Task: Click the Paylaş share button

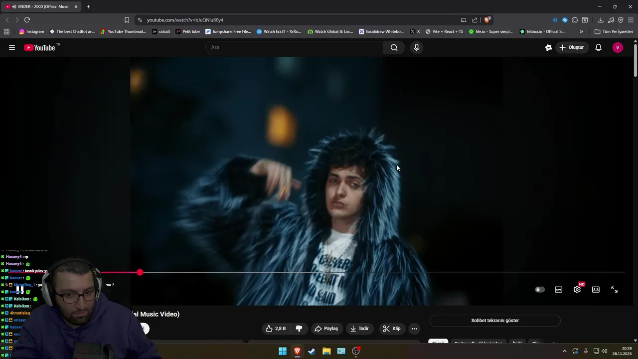Action: [x=326, y=329]
